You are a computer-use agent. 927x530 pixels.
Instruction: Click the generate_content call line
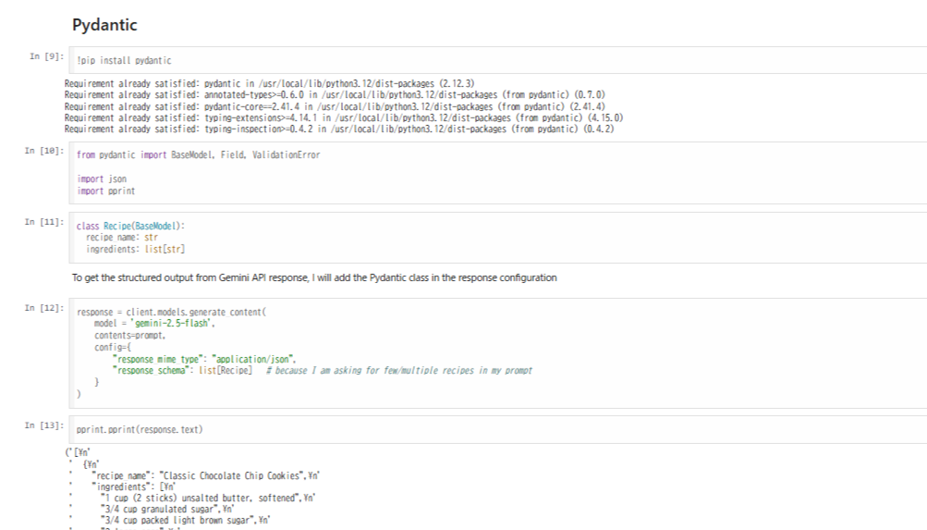coord(172,312)
